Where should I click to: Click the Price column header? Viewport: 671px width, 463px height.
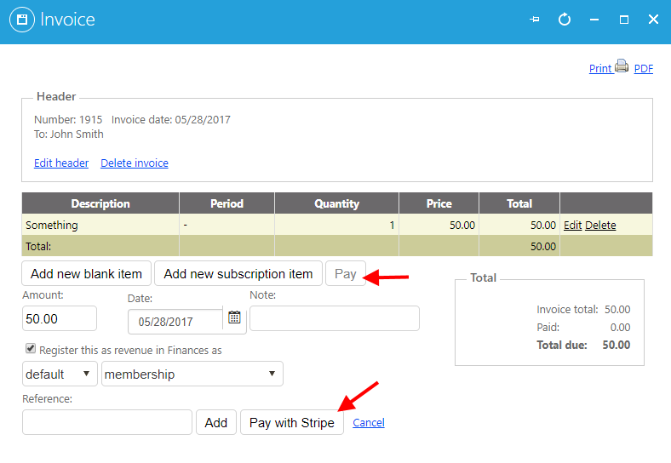[439, 203]
